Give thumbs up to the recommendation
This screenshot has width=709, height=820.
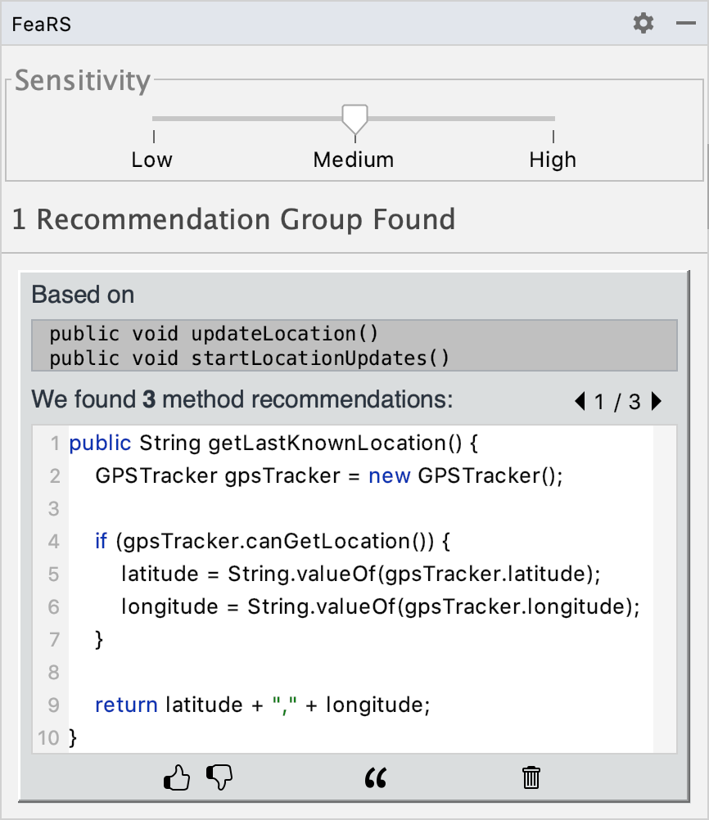pos(177,777)
